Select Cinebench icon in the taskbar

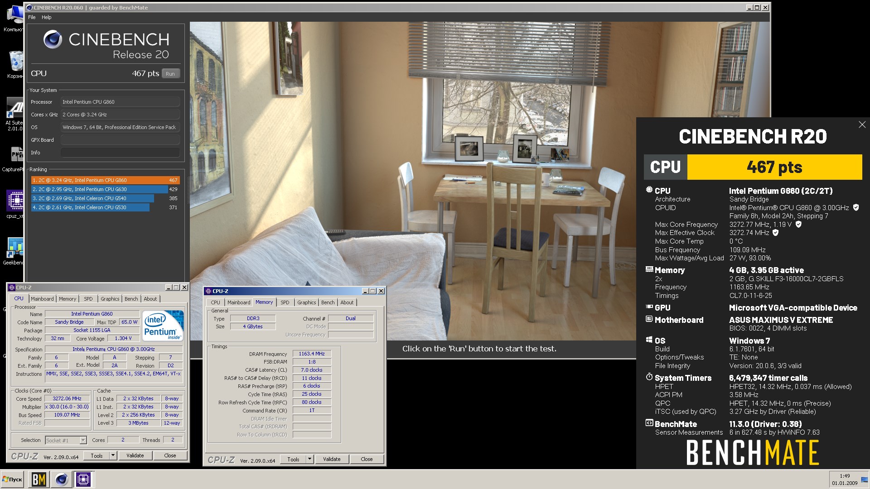coord(61,479)
